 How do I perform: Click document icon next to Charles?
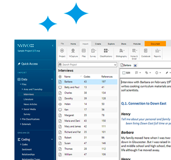(x=60, y=93)
